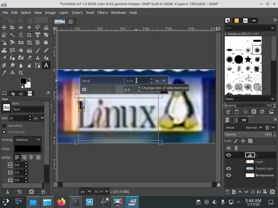Save tool preset
Image resolution: width=278 pixels, height=208 pixels.
7,192
